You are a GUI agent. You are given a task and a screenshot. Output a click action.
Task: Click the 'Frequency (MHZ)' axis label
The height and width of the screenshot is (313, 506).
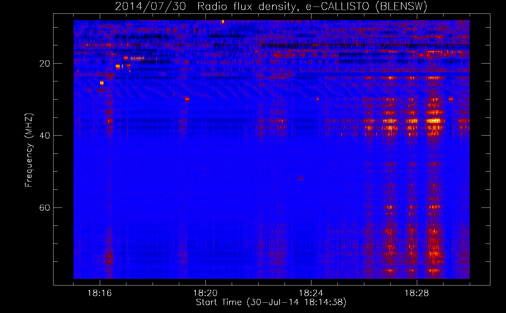(28, 150)
